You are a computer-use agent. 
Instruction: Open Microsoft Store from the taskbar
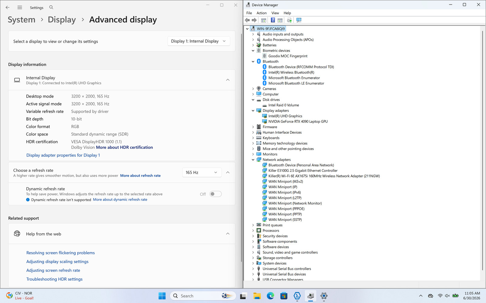(284, 296)
